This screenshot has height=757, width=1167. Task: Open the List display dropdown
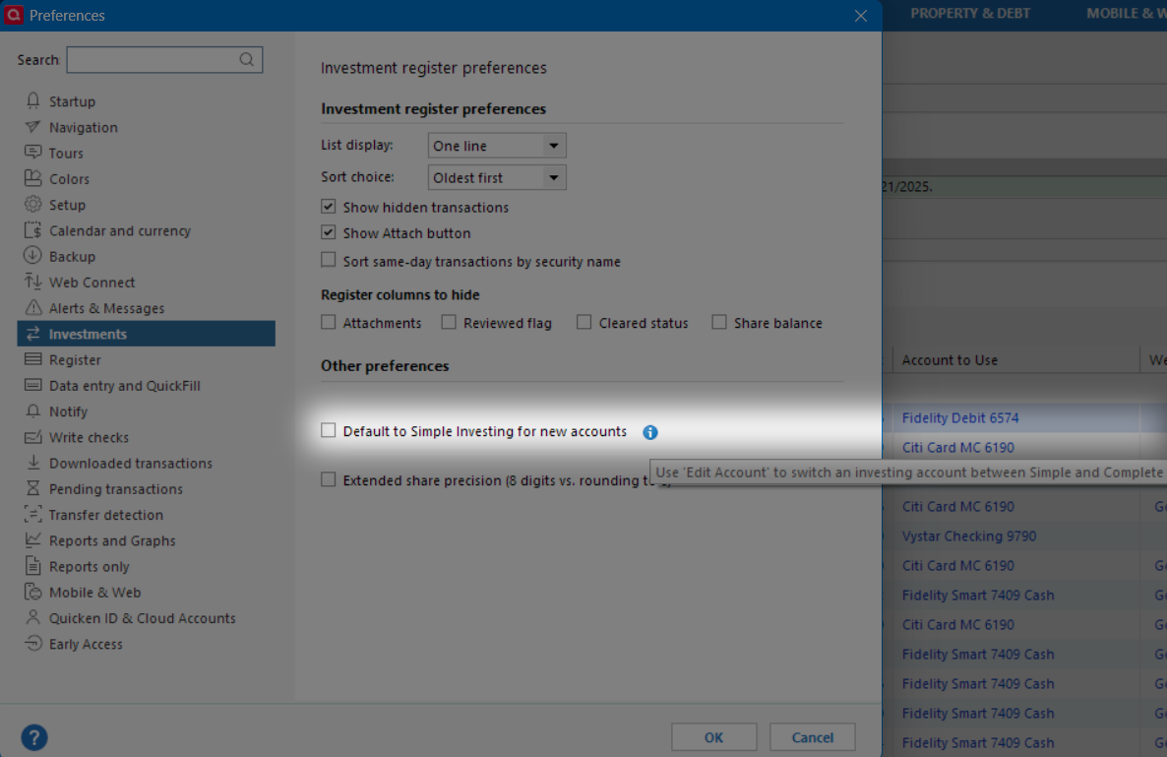click(497, 145)
